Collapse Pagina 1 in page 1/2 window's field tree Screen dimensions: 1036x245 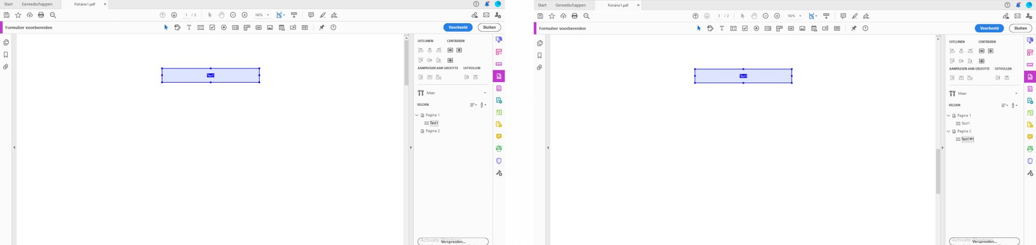[417, 115]
